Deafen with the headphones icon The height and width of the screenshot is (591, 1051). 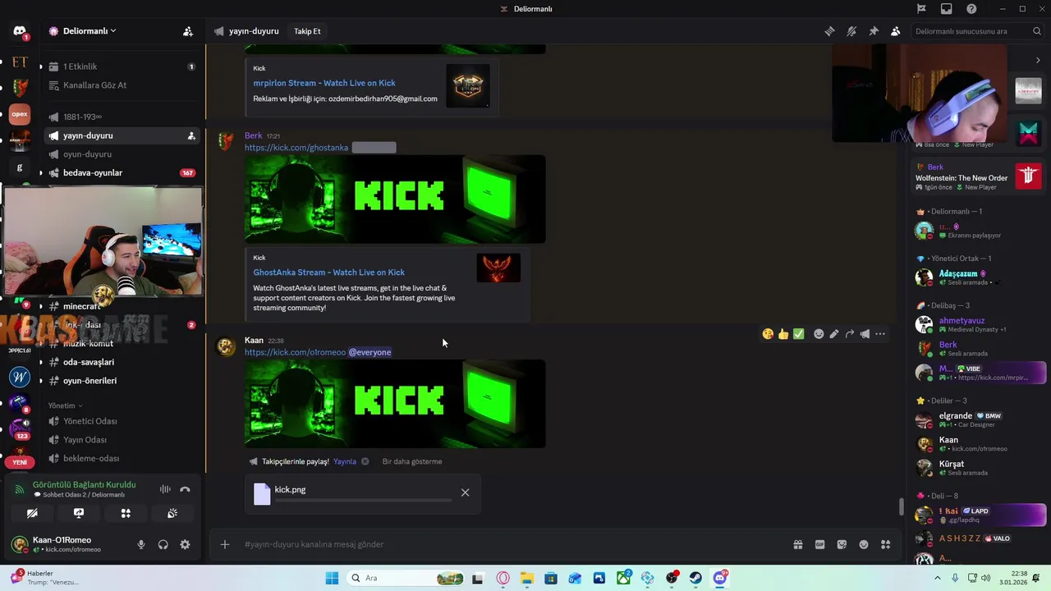[163, 544]
